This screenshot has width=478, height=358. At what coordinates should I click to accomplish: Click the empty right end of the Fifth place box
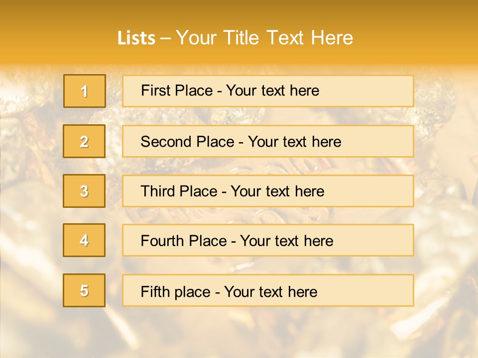(378, 290)
